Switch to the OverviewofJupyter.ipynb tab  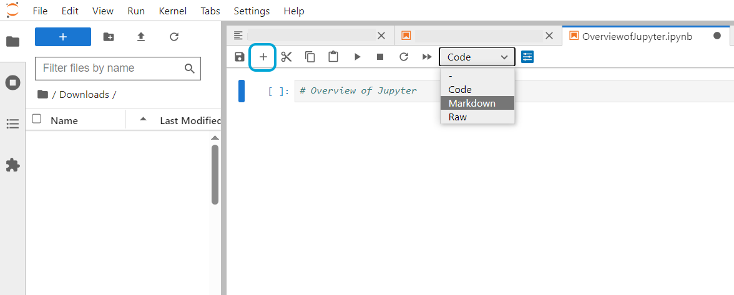pos(637,36)
